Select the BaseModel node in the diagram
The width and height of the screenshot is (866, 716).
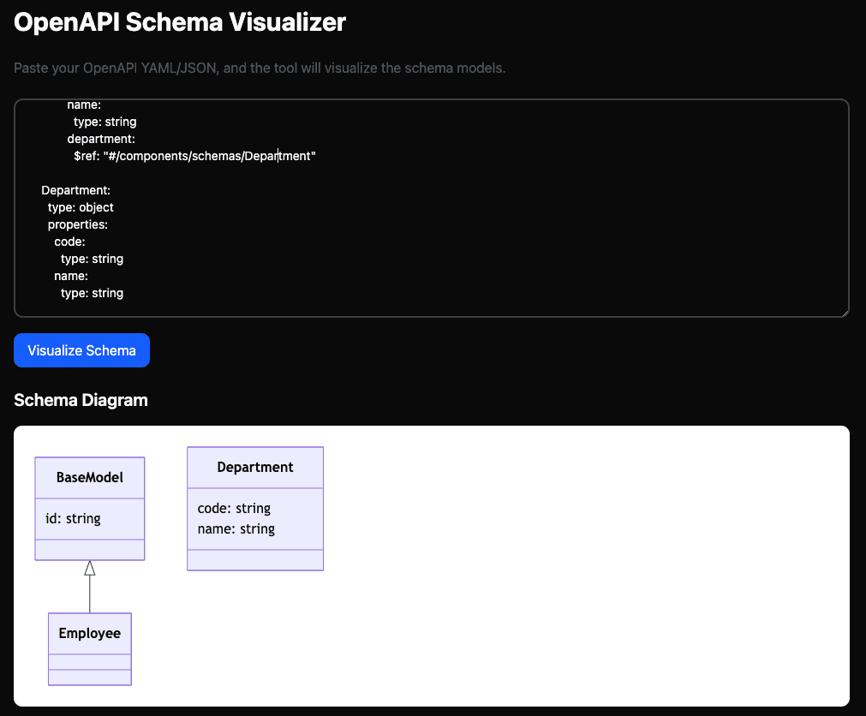[89, 477]
